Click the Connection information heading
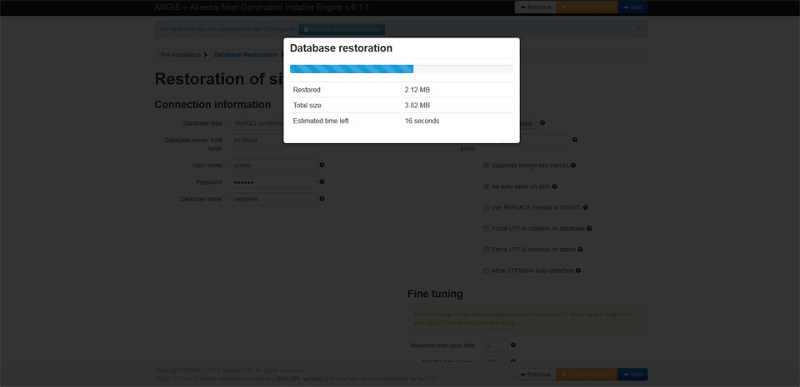This screenshot has height=387, width=800. [x=212, y=104]
